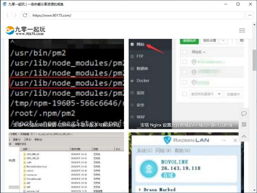Click the URL address field
Viewport: 257px width, 193px height.
[x=137, y=15]
